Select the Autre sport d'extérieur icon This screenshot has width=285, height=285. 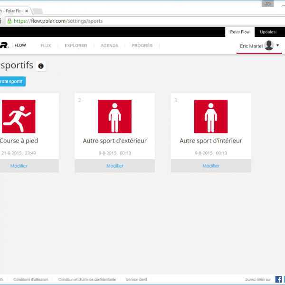coord(114,116)
